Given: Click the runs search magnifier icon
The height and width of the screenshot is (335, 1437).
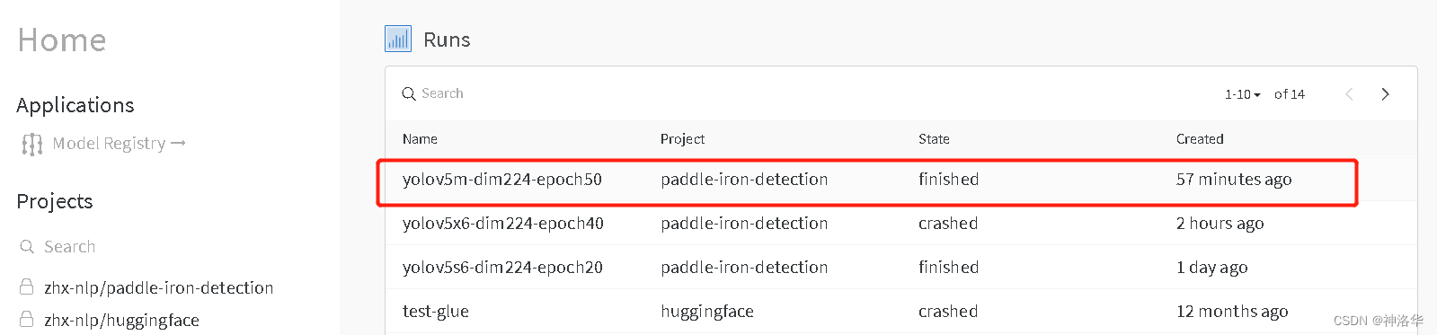Looking at the screenshot, I should [x=409, y=93].
